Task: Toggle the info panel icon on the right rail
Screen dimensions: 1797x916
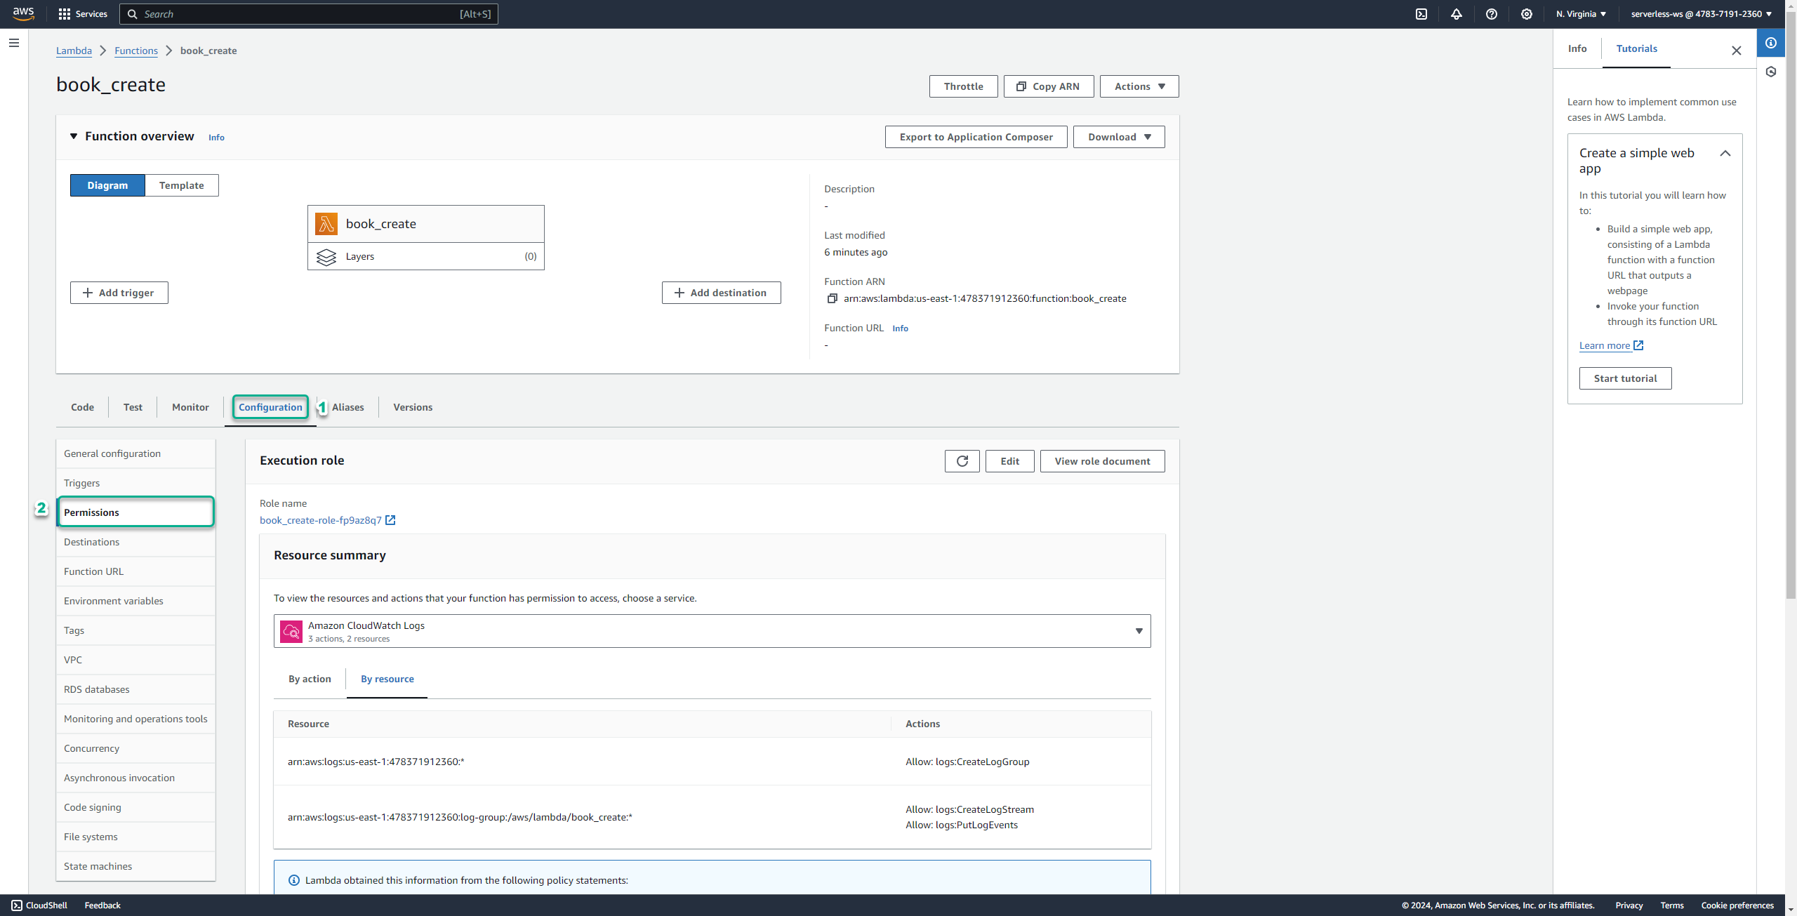Action: click(1771, 43)
